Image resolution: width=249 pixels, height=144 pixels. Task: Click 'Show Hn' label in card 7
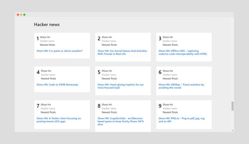point(46,105)
